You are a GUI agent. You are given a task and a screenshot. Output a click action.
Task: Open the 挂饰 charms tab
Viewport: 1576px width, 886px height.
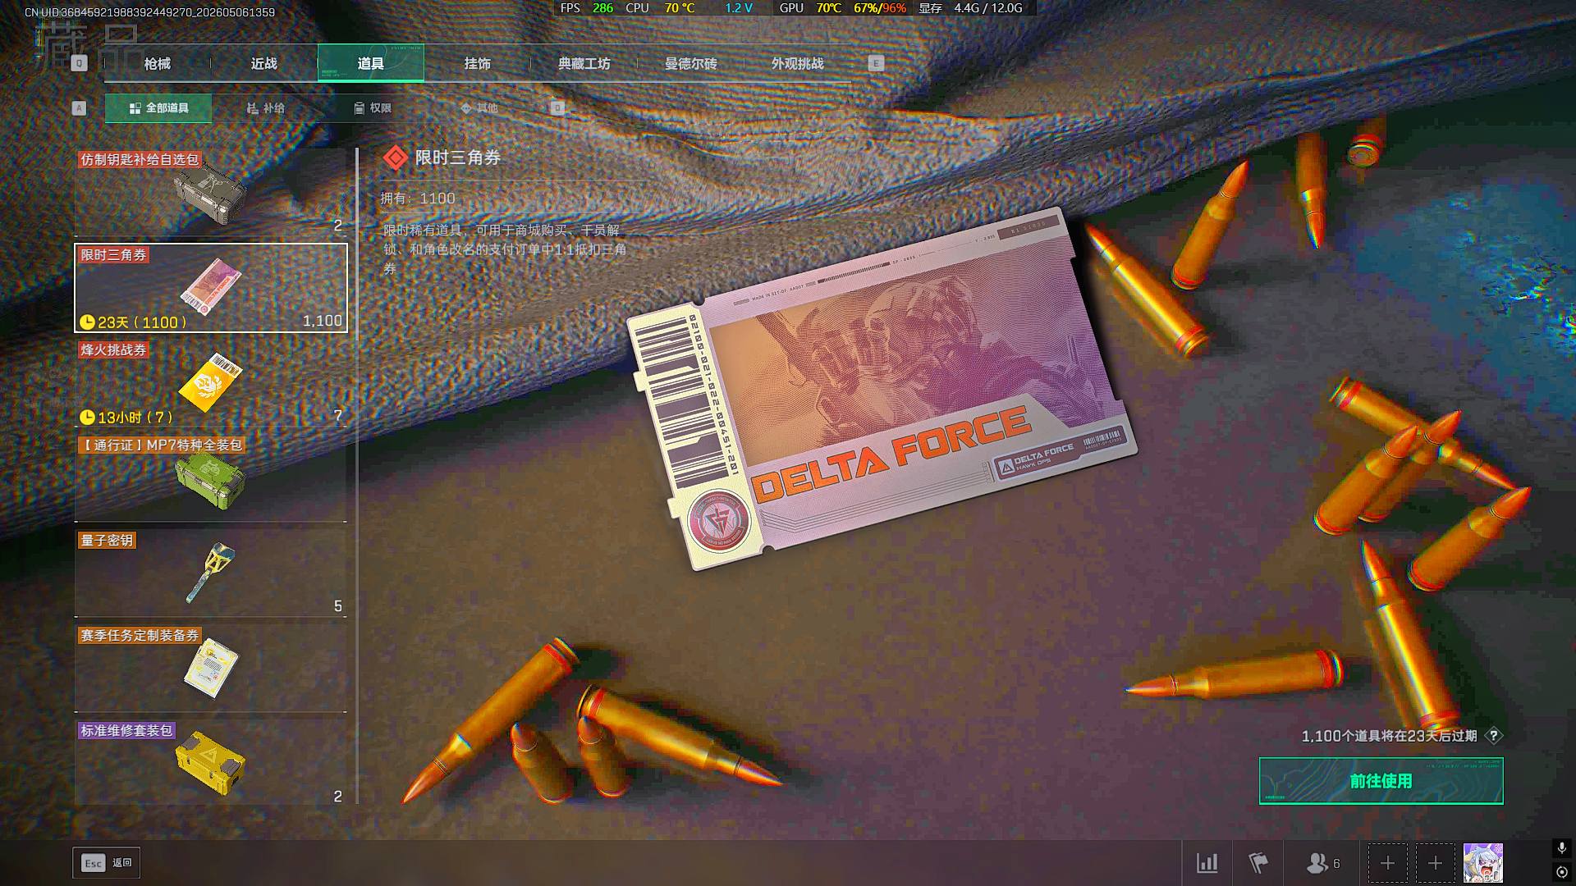pos(478,63)
